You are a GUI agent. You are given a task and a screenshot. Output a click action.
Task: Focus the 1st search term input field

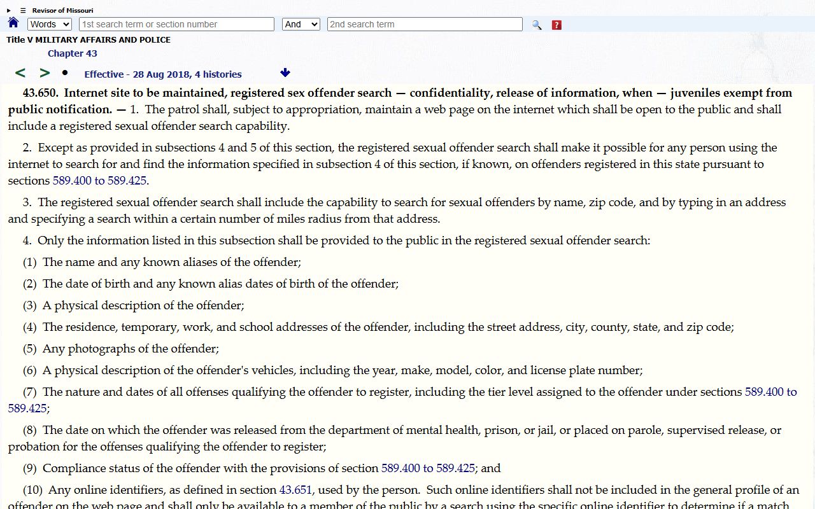point(176,24)
